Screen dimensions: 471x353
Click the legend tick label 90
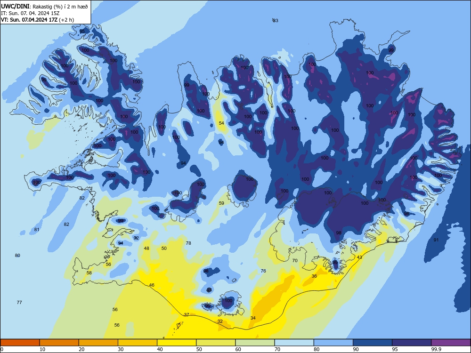coord(356,349)
